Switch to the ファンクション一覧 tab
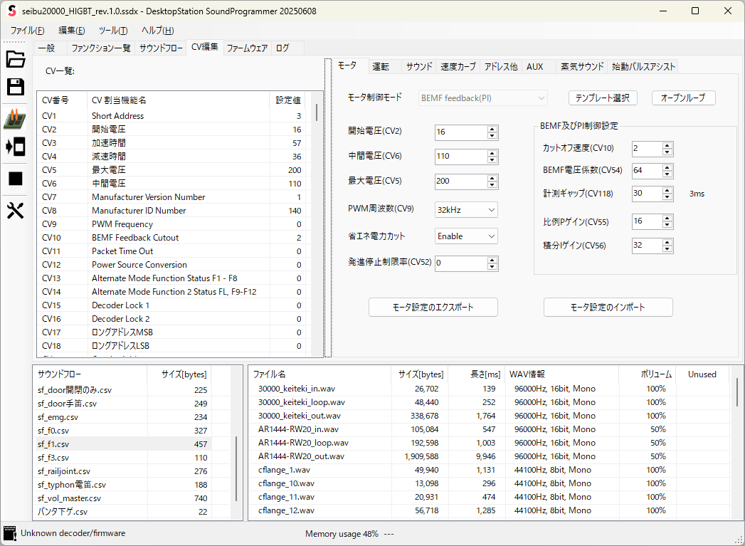745x546 pixels. (101, 48)
